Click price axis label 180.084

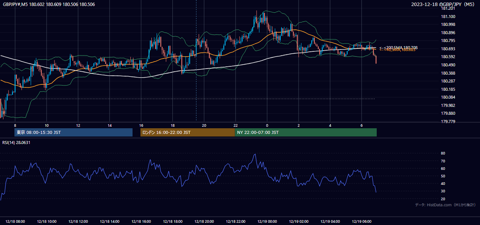click(x=448, y=97)
